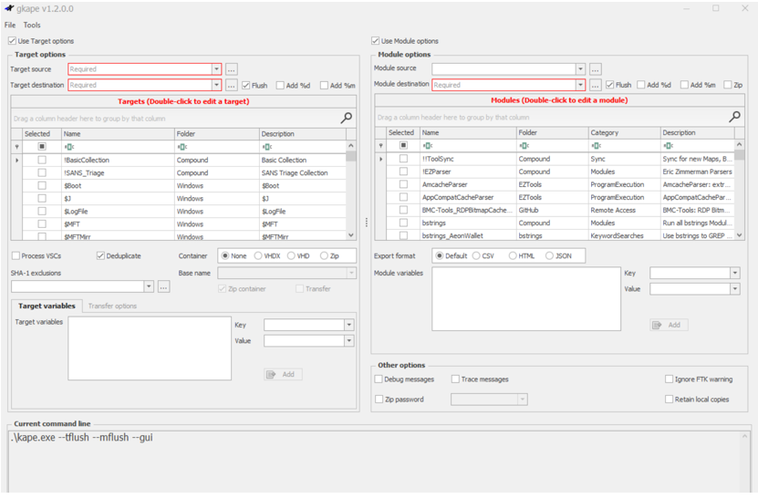Choose VHDX container radio button
The height and width of the screenshot is (499, 758).
pos(258,255)
